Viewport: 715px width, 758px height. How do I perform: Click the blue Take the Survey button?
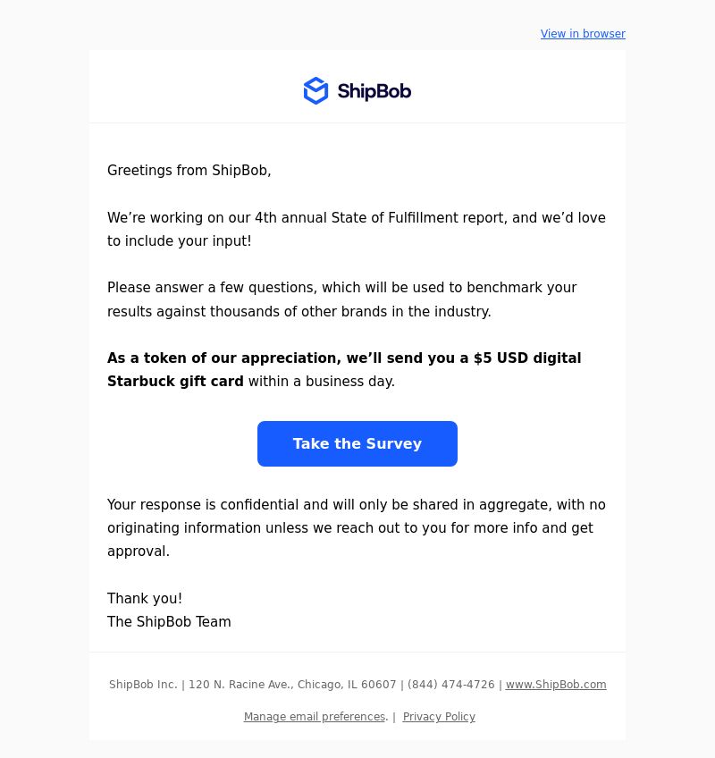tap(357, 443)
